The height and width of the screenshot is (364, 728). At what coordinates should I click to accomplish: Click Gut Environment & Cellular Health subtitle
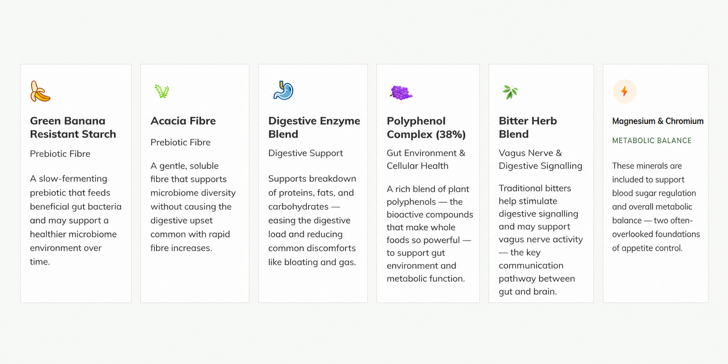[x=426, y=159]
